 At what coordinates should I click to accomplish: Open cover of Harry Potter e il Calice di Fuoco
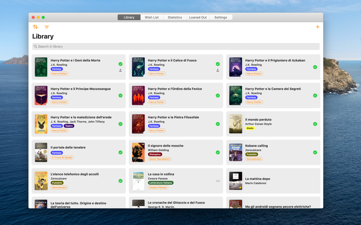pos(139,67)
